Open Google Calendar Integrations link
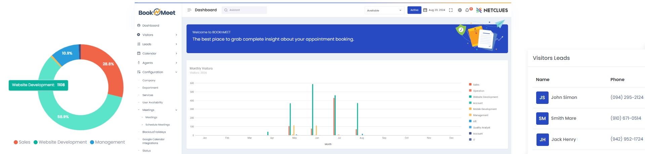645x154 pixels. point(153,141)
